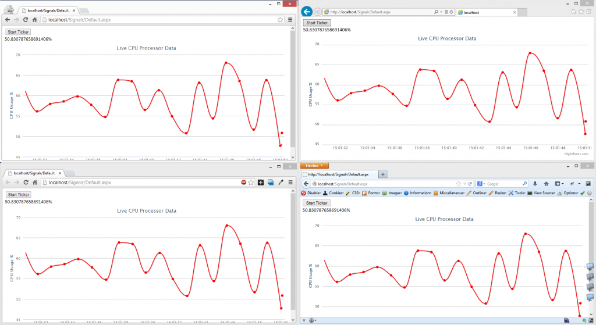The image size is (596, 325).
Task: Click Start Ticker in the upper Chrome window
Action: (18, 32)
